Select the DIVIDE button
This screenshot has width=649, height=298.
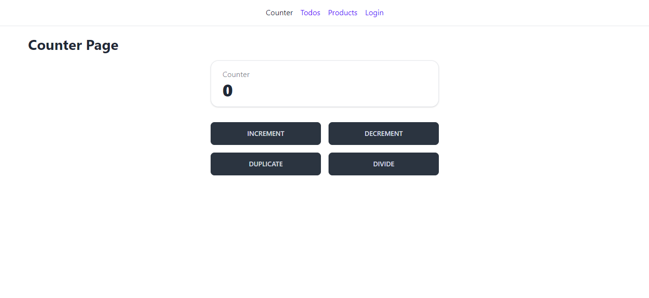(384, 164)
